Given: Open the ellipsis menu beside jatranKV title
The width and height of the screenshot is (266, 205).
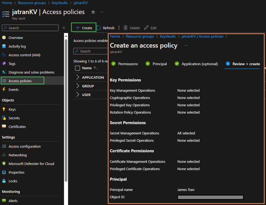Looking at the screenshot, I should click(x=102, y=12).
